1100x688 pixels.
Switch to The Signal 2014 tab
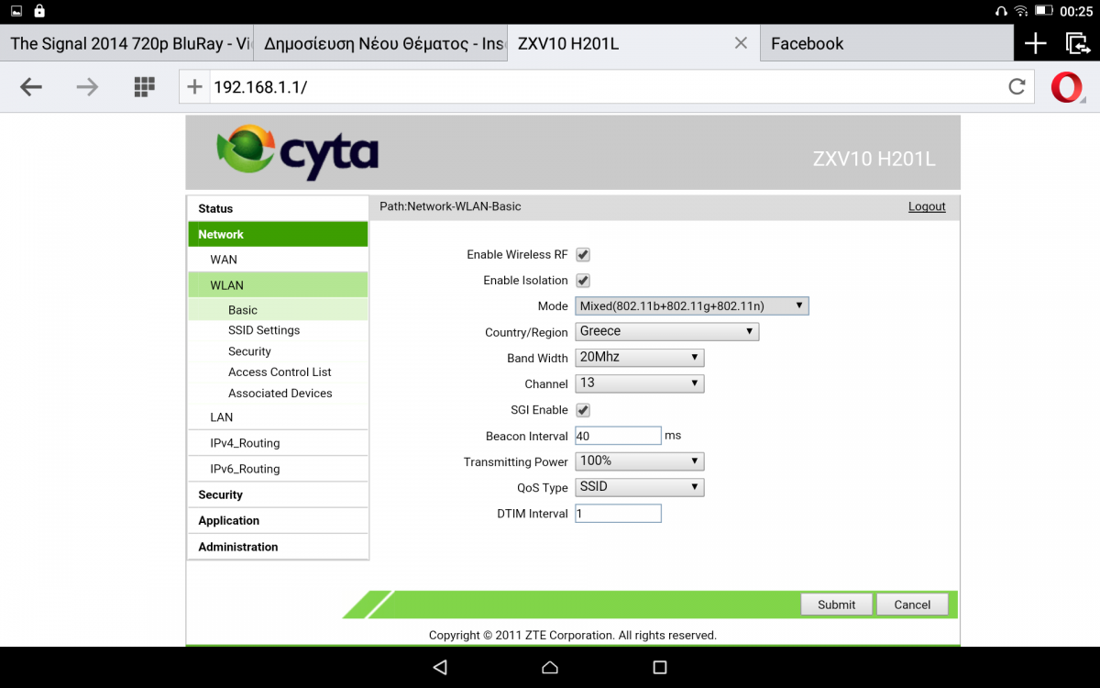pos(126,43)
